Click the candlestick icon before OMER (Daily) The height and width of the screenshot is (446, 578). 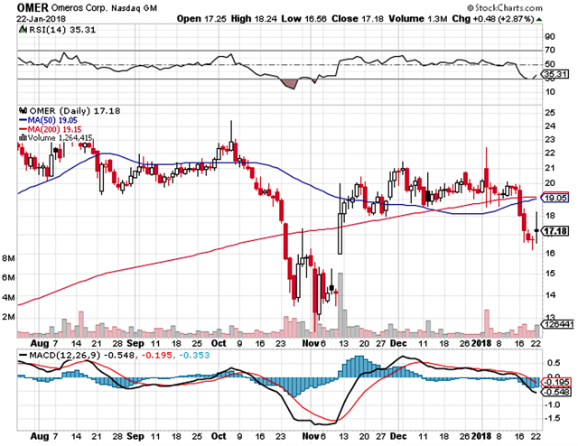pos(23,110)
